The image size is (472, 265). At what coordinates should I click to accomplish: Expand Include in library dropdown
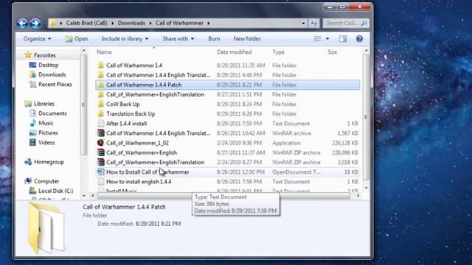coord(125,39)
